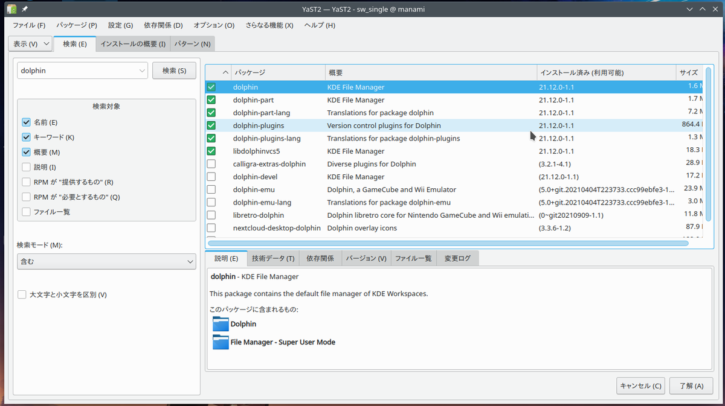Enable 大文字と小文字を区別 (V) checkbox

22,294
